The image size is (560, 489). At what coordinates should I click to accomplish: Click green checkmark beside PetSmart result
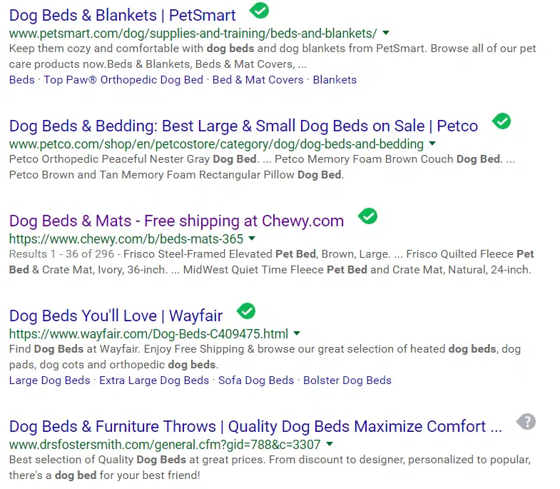coord(260,10)
